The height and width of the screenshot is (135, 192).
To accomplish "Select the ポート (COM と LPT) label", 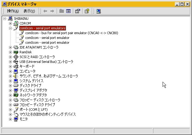I will tap(34, 110).
